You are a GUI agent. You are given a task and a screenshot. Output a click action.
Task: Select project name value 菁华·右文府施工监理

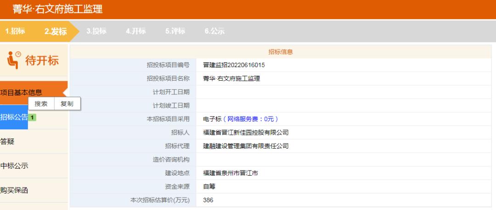[231, 78]
